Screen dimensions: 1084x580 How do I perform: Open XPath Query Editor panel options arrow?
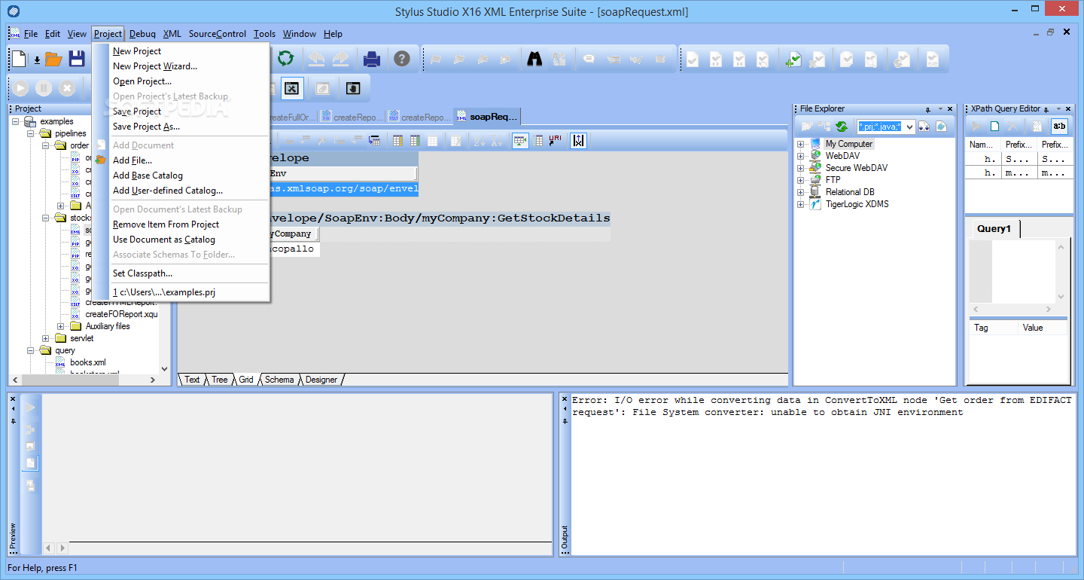(x=1058, y=109)
